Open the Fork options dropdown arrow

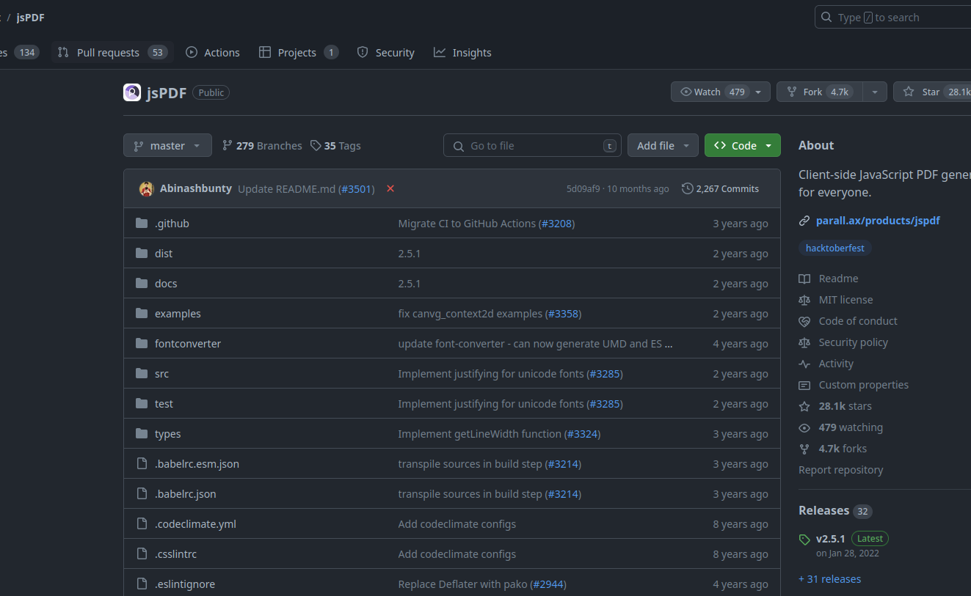point(874,92)
